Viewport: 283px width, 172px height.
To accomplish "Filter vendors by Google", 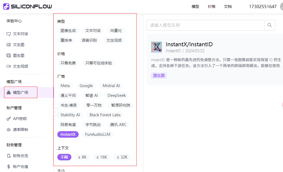I will [x=86, y=86].
